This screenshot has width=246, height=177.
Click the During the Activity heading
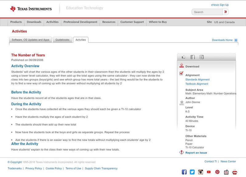coord(26,104)
